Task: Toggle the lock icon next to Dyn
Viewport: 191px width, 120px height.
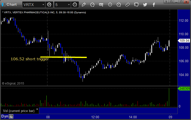Action: tap(11, 116)
